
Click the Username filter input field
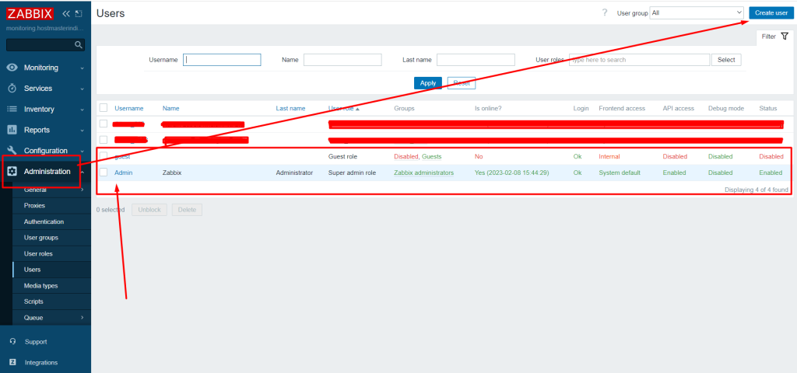coord(222,60)
